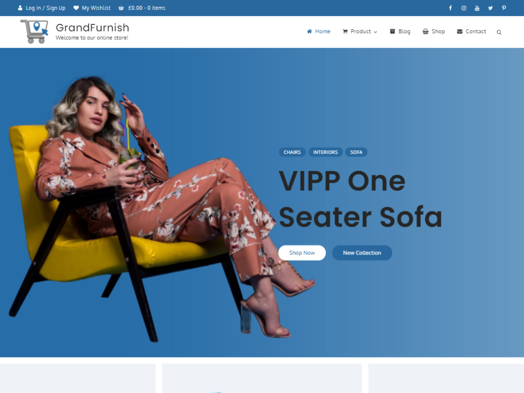Click the GrandFurnish shopping cart logo
Image resolution: width=524 pixels, height=393 pixels.
34,31
